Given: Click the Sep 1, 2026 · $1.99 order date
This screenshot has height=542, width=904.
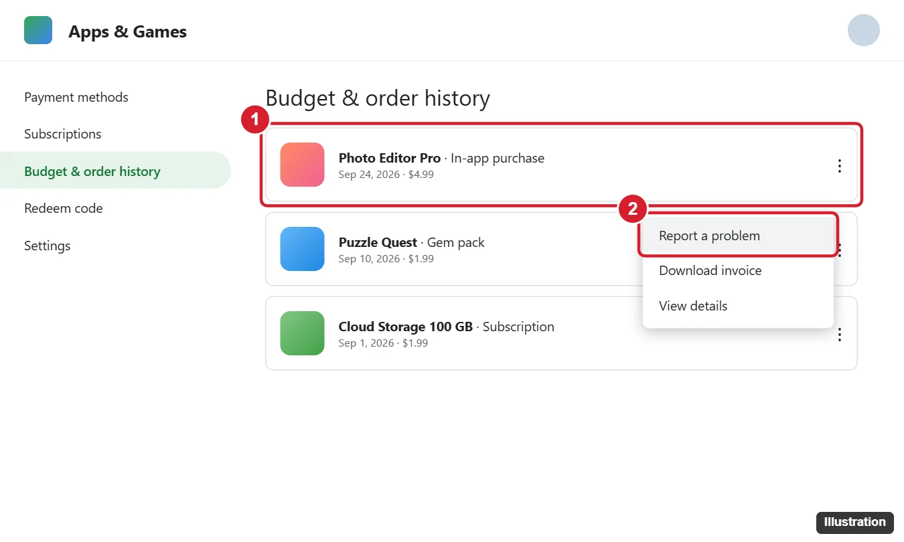Looking at the screenshot, I should tap(384, 343).
